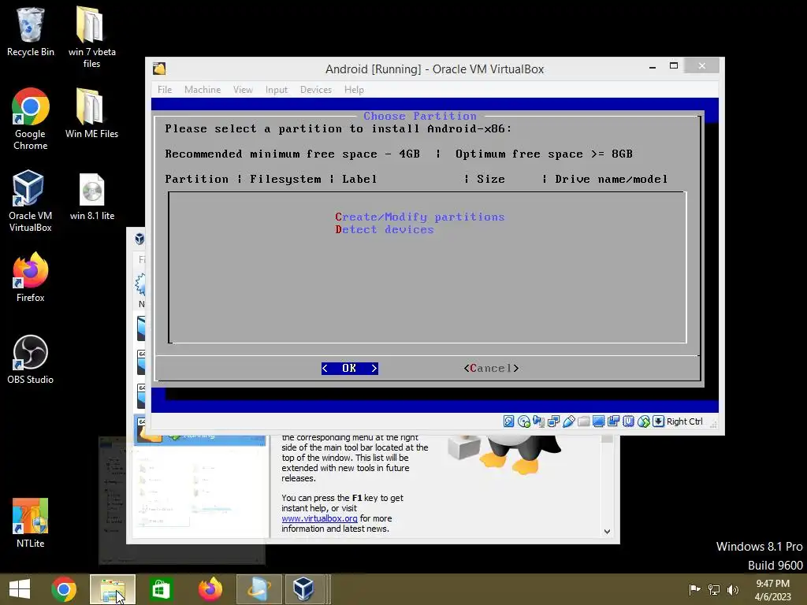Click the USB devices status icon
Image resolution: width=807 pixels, height=605 pixels.
[x=569, y=421]
